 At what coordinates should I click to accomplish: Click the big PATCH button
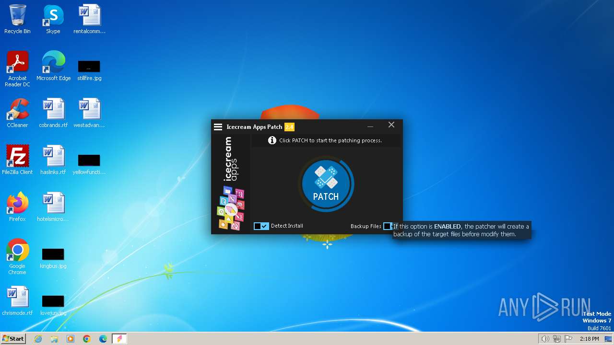[326, 184]
